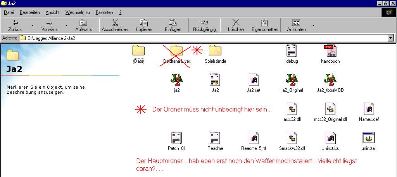Restore down the Ja2 window
Viewport: 397px width, 177px height.
385,3
